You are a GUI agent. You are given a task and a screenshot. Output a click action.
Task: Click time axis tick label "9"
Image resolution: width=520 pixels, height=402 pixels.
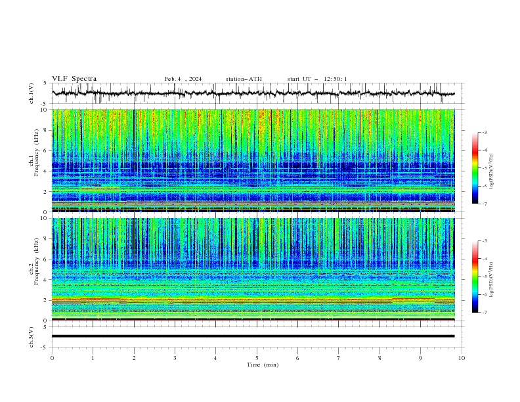tap(421, 358)
